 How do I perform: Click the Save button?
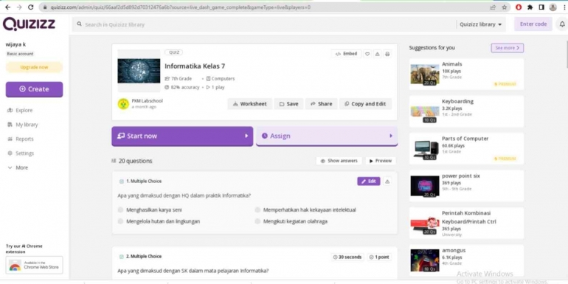[288, 104]
